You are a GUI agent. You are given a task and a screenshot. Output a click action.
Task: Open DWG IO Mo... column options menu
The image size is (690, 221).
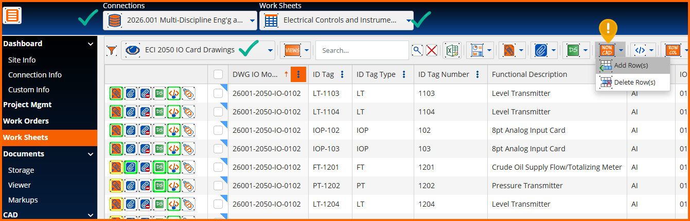click(x=298, y=74)
